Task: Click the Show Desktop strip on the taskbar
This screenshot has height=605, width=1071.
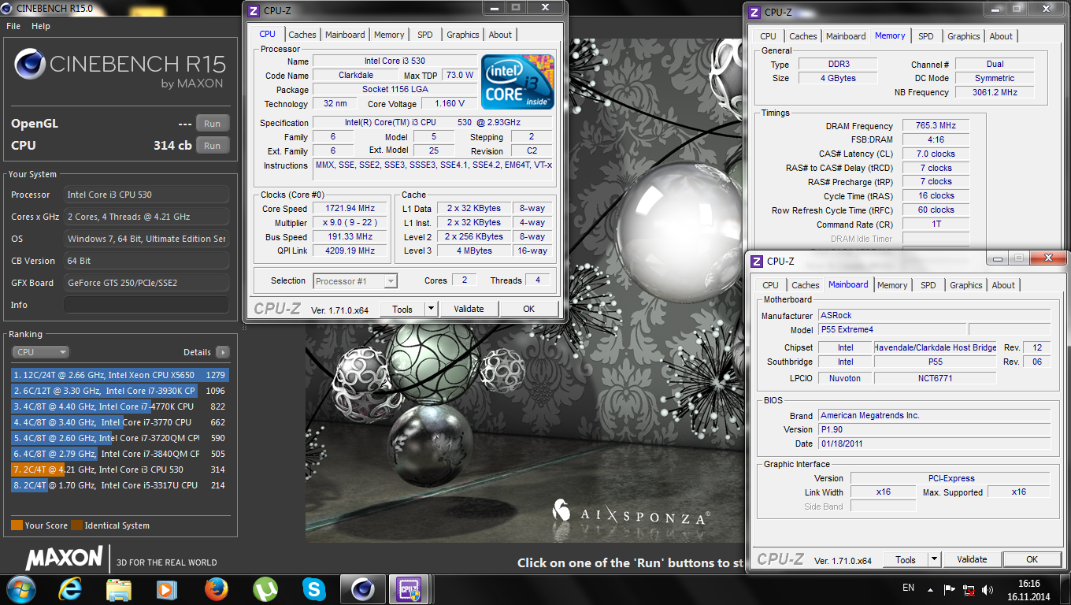Action: point(1065,589)
